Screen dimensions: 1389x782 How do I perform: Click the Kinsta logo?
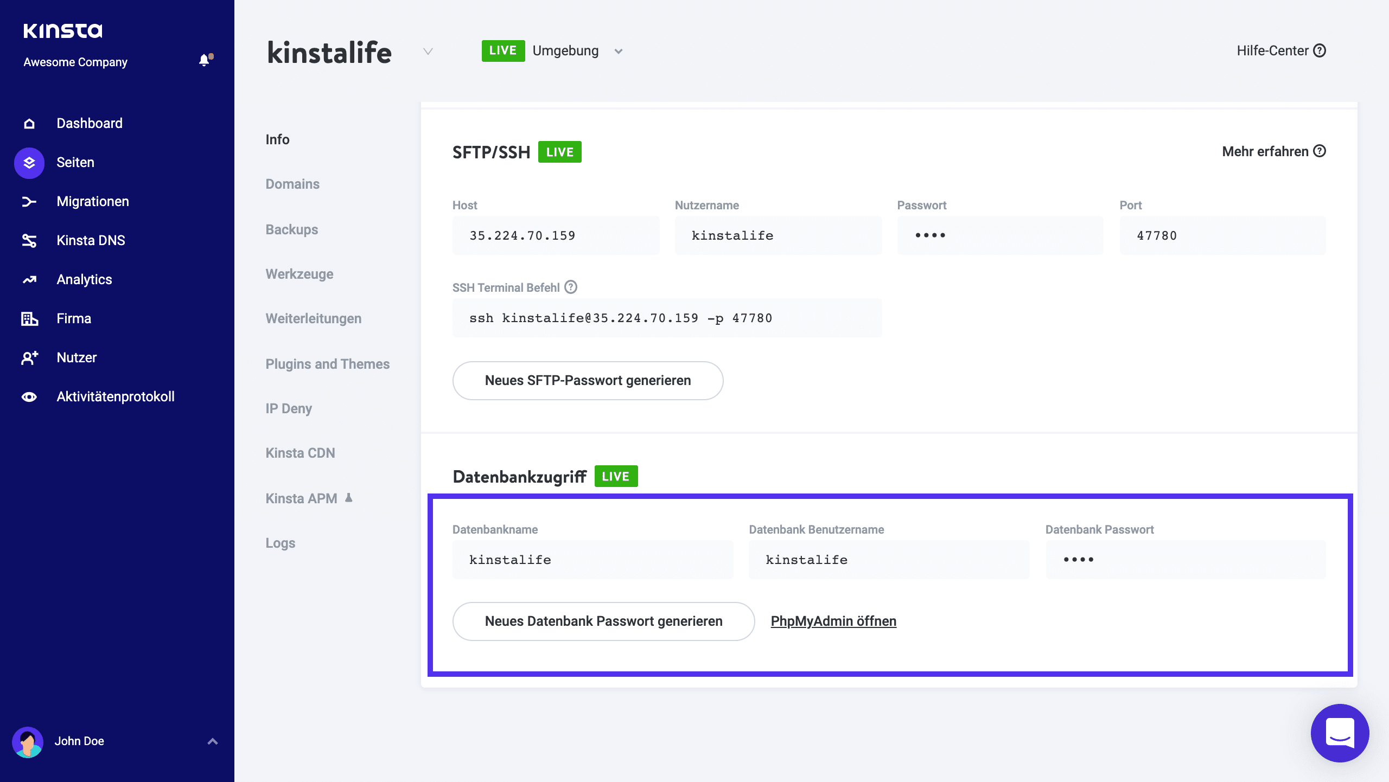coord(62,30)
